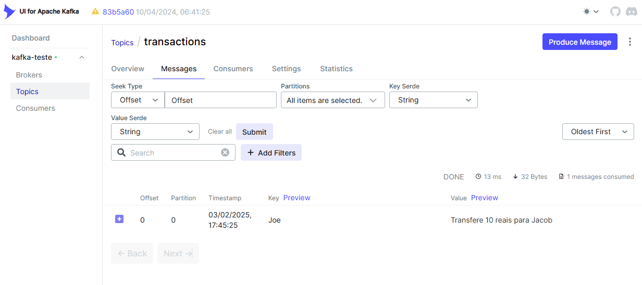Collapse the kafka-teste cluster section
The height and width of the screenshot is (285, 642).
click(x=82, y=57)
